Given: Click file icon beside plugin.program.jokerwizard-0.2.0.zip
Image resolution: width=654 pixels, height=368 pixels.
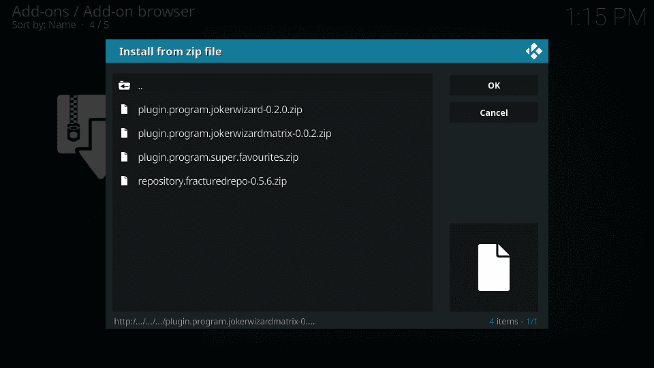Looking at the screenshot, I should point(124,109).
